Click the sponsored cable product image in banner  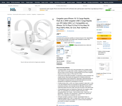tap(30, 9)
